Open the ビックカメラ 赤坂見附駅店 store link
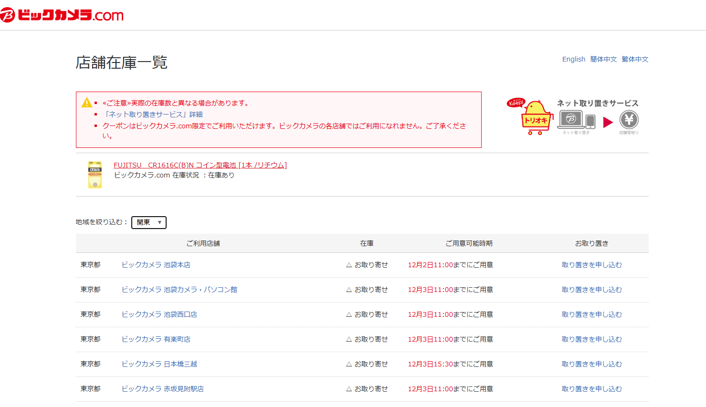 click(162, 389)
